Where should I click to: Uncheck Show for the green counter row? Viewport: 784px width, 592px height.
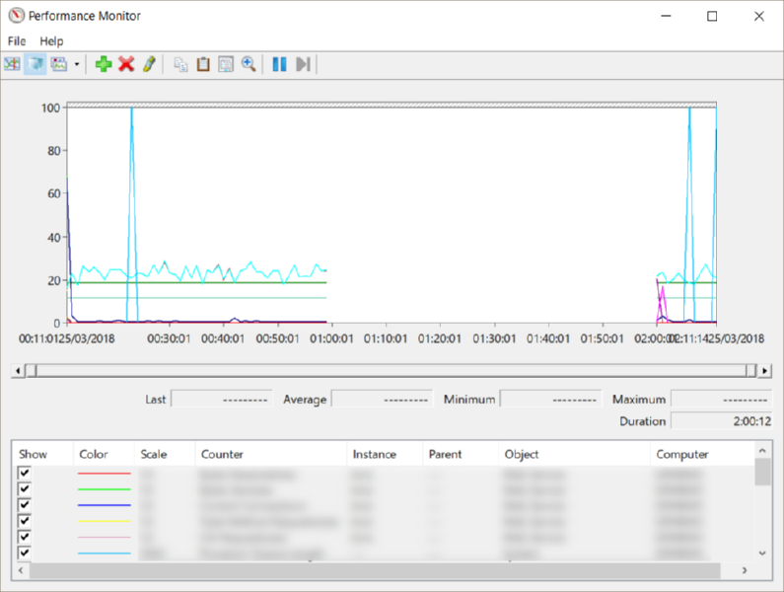(x=24, y=489)
